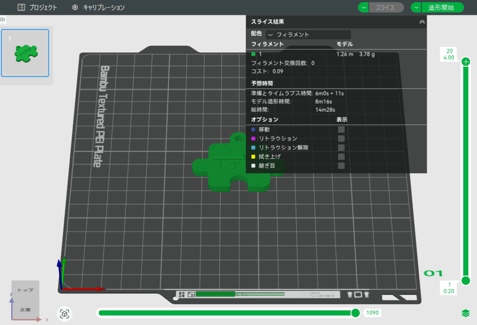Enable the 移動 display checkbox
Screen dimensions: 477x325
341,129
